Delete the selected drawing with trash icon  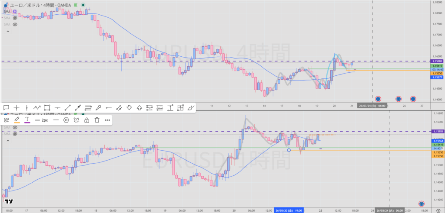pyautogui.click(x=97, y=120)
